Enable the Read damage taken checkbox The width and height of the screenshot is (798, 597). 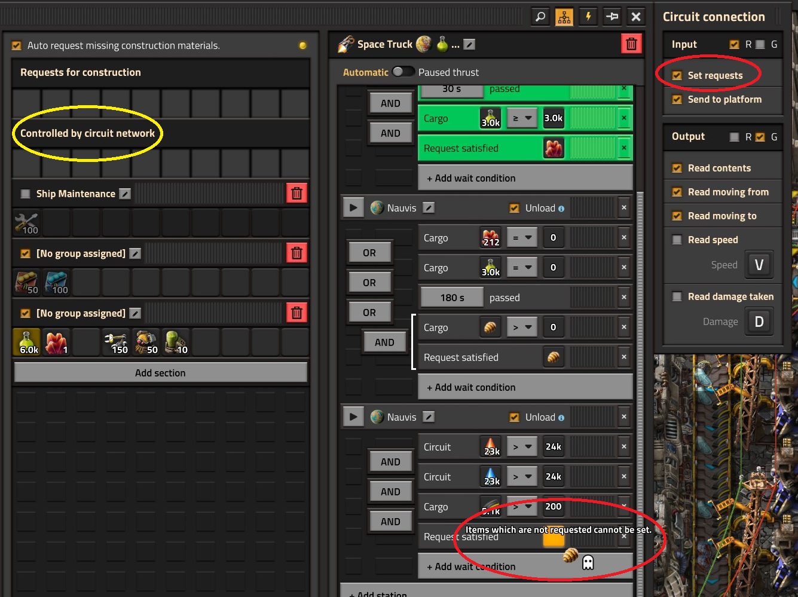coord(677,296)
